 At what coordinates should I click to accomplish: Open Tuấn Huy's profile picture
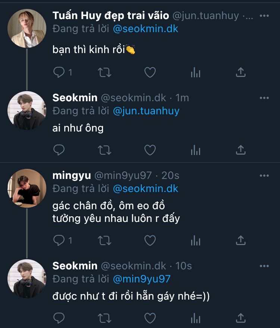[27, 28]
